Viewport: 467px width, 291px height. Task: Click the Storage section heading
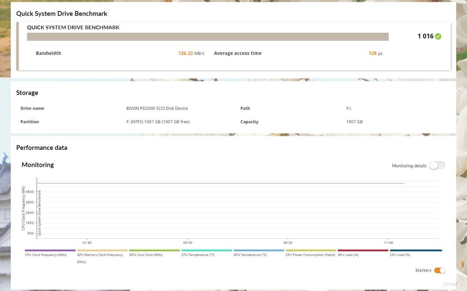click(x=27, y=93)
